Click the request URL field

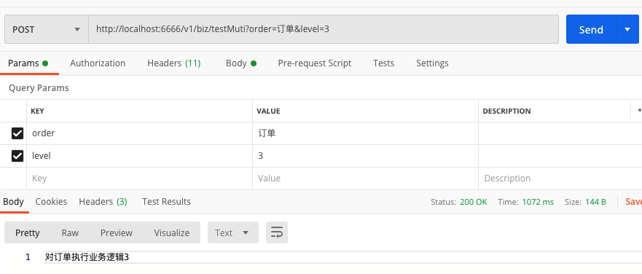point(324,29)
